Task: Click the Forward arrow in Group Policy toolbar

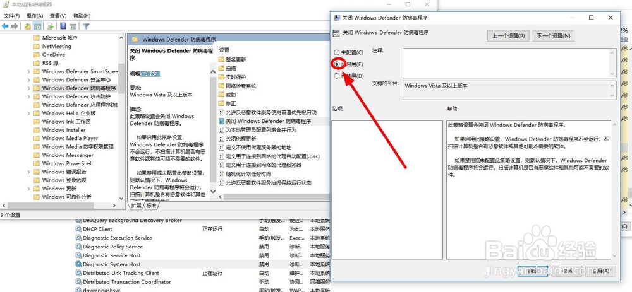Action: point(15,26)
